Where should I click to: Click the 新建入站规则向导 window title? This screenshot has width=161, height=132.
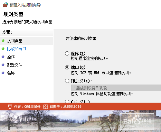(25, 5)
